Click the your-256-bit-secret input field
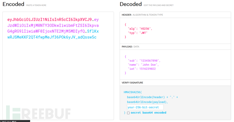The height and width of the screenshot is (122, 234). [145, 107]
